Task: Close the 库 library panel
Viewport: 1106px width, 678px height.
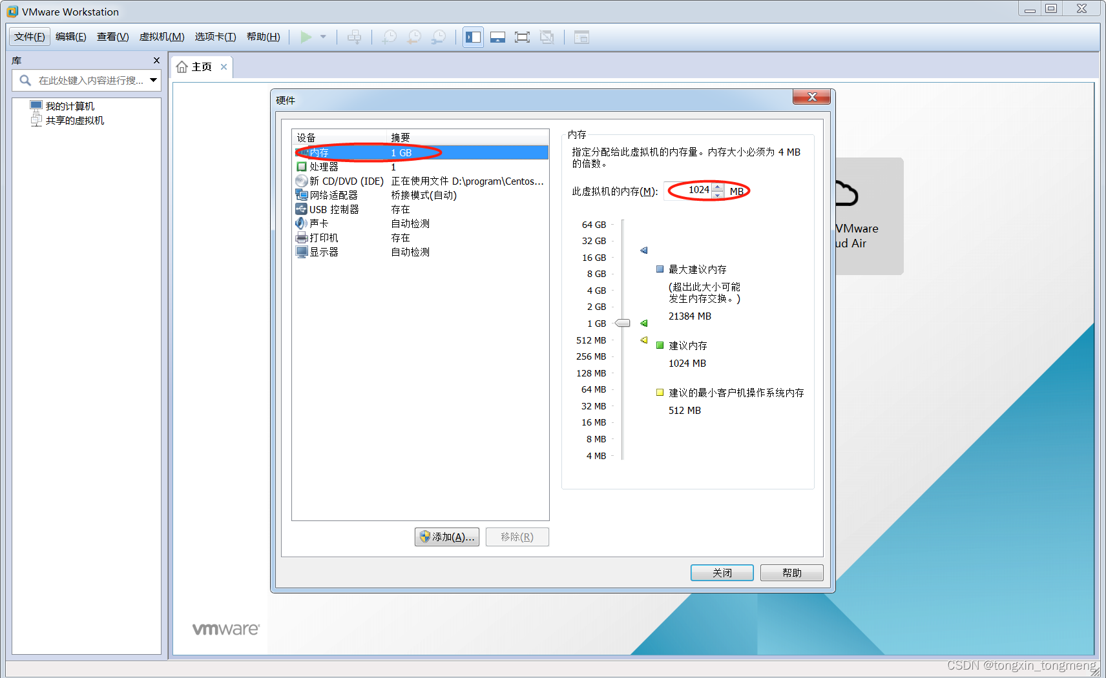Action: click(156, 60)
